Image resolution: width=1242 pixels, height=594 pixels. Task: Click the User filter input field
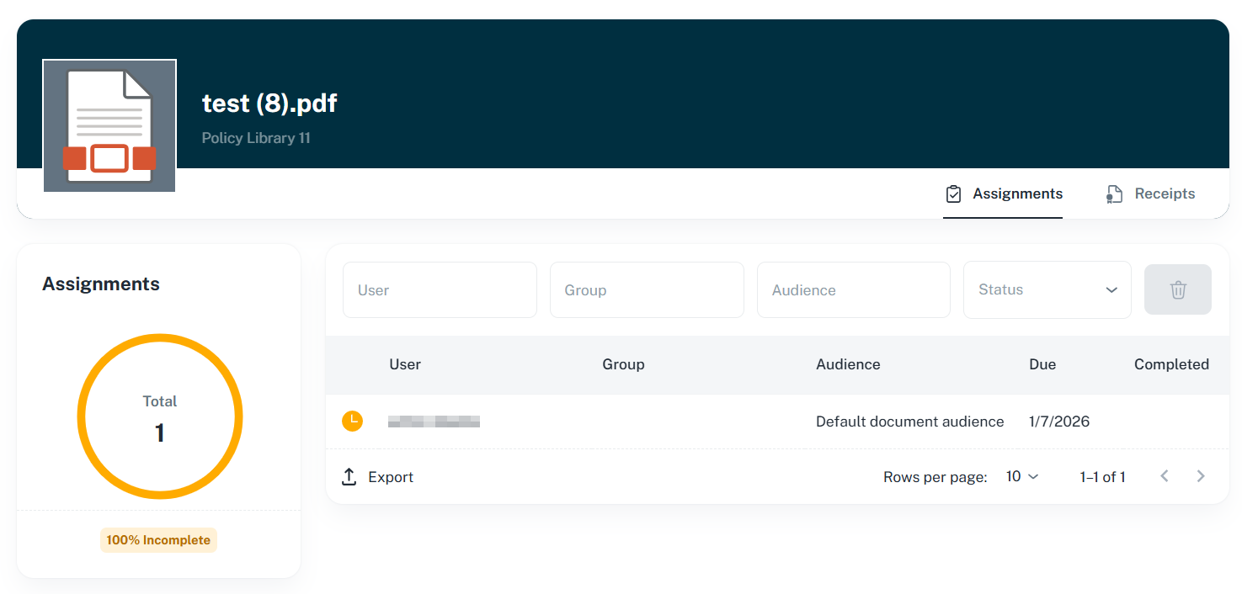[440, 290]
